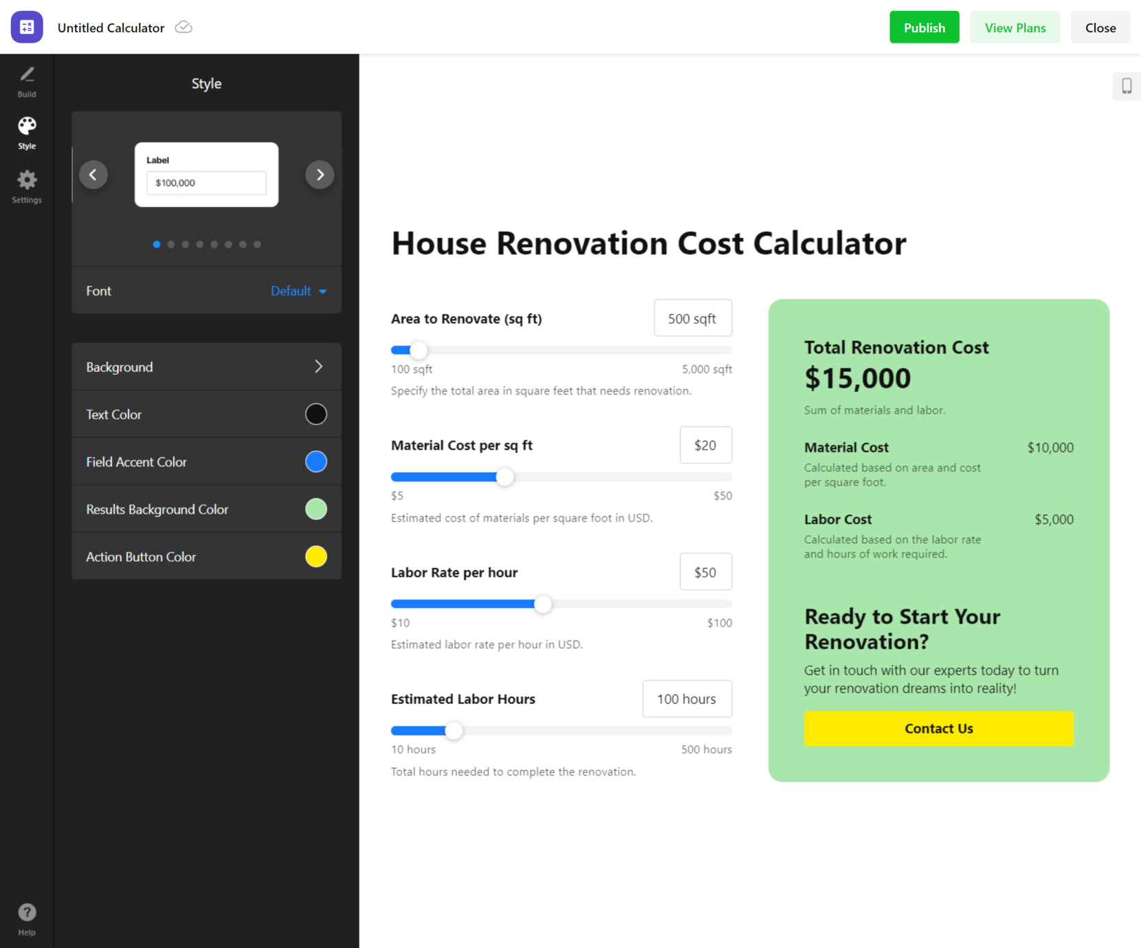1141x948 pixels.
Task: Open the Font dropdown showing Default
Action: [x=298, y=291]
